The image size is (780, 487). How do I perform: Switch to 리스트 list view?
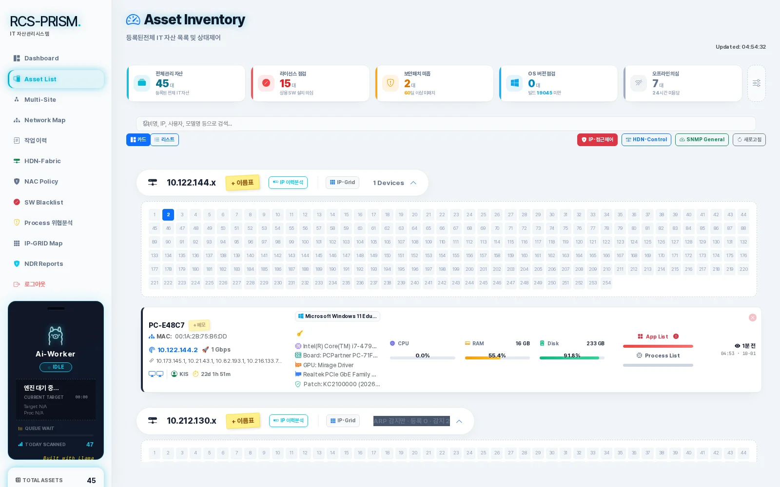tap(164, 140)
